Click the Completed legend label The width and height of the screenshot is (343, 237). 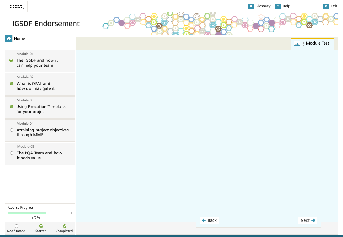[x=64, y=231]
